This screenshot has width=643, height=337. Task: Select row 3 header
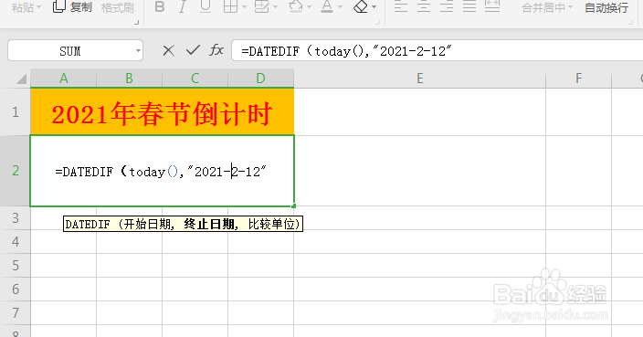pyautogui.click(x=16, y=217)
